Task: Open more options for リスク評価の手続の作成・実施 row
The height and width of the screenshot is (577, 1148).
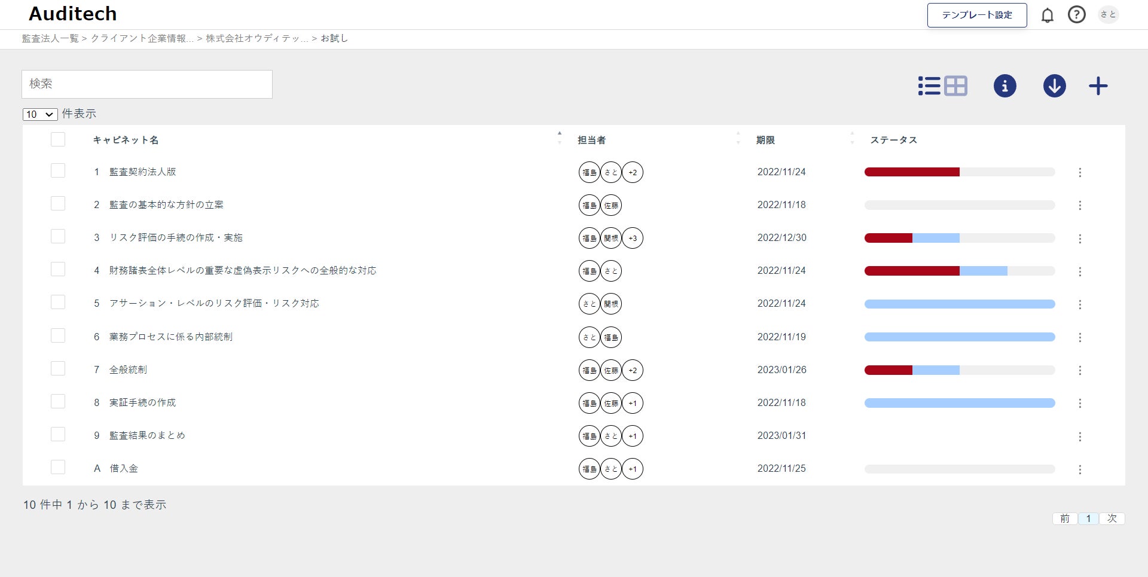Action: pos(1080,239)
